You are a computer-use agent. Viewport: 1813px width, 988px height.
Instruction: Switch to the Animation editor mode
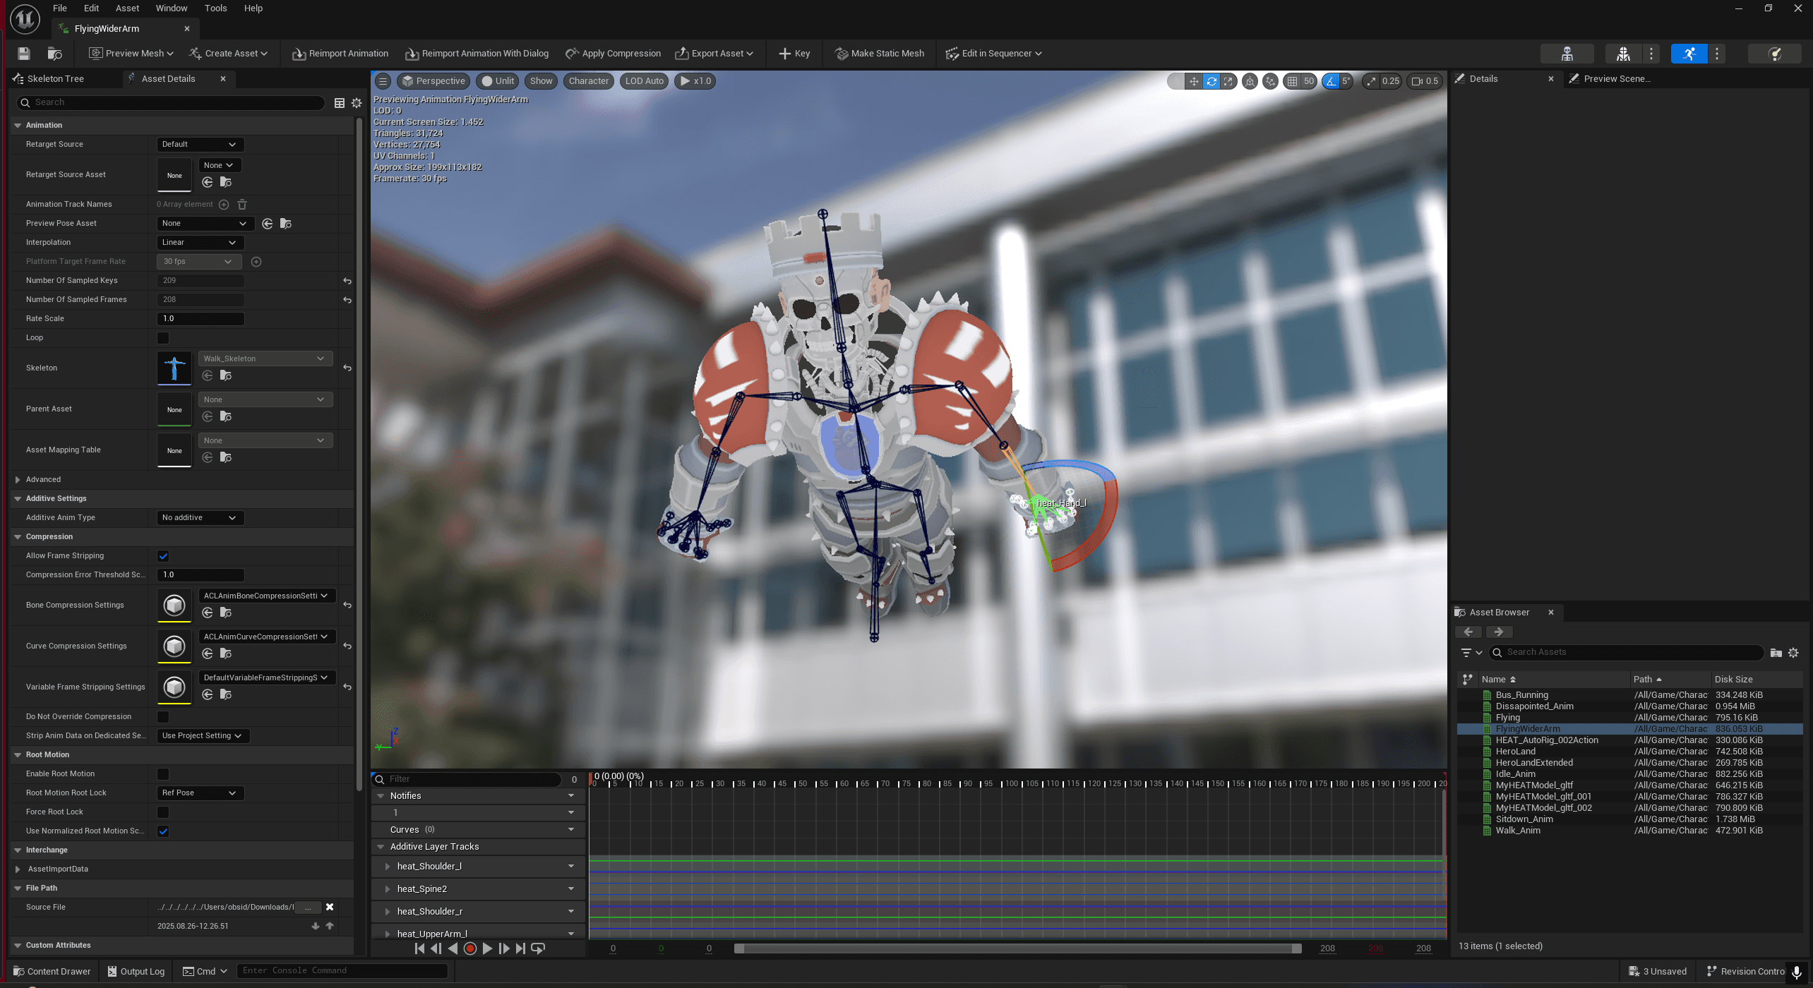[x=1689, y=54]
